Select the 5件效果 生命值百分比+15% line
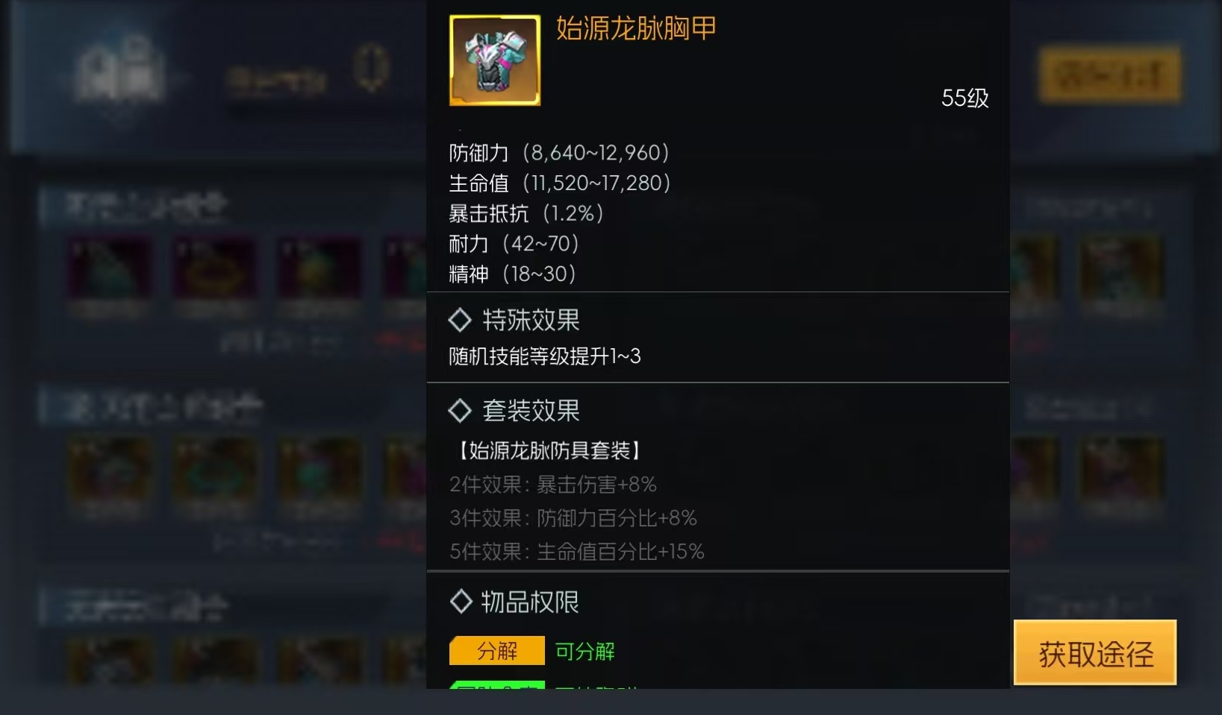1222x715 pixels. (577, 551)
